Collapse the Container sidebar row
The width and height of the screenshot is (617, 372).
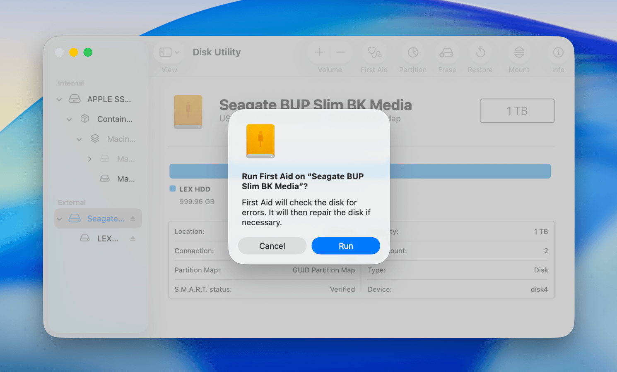tap(69, 119)
